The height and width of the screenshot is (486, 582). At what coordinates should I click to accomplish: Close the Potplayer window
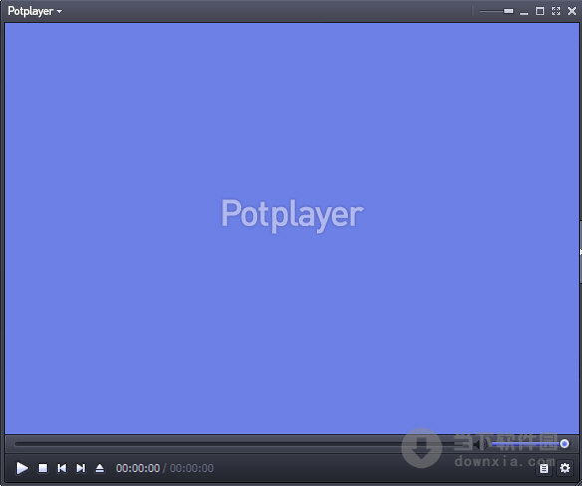point(572,11)
